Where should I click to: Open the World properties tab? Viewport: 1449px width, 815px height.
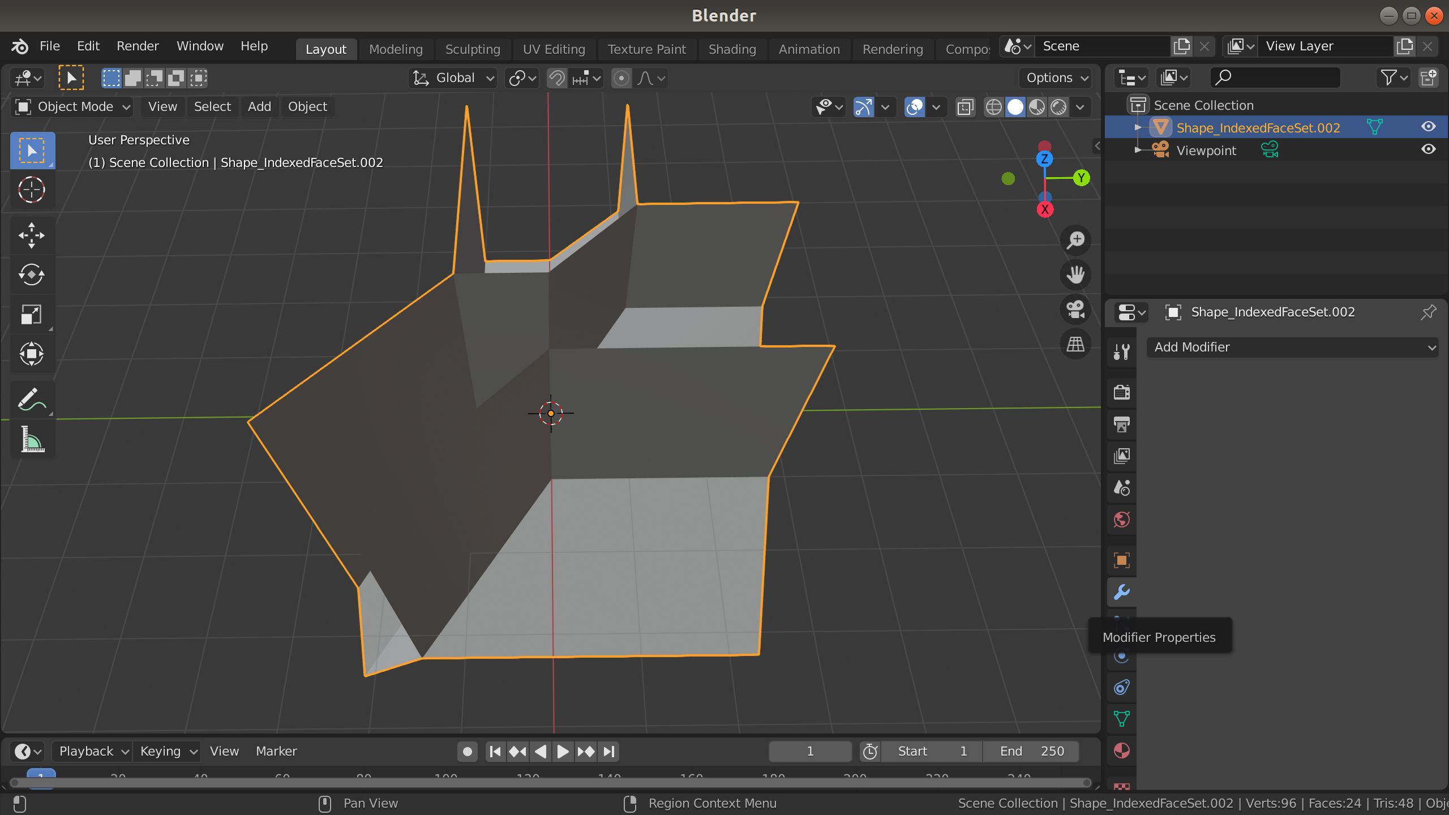[1121, 520]
